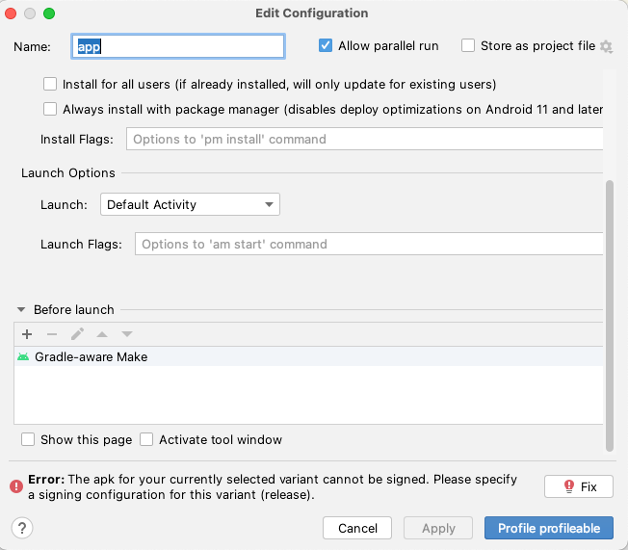Screen dimensions: 628x550
Task: Disable the Allow parallel run checkbox
Action: (326, 45)
